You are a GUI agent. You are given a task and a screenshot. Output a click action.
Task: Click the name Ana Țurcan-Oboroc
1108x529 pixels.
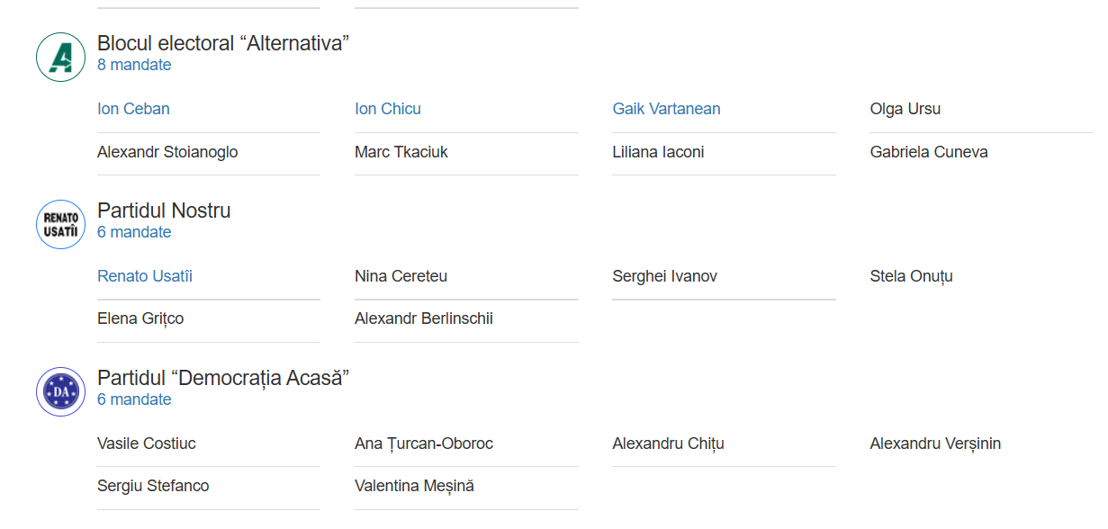click(x=424, y=444)
